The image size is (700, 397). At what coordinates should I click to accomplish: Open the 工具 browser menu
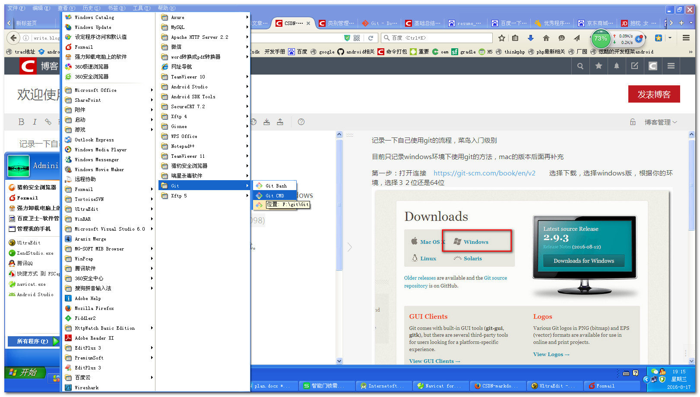pyautogui.click(x=141, y=8)
